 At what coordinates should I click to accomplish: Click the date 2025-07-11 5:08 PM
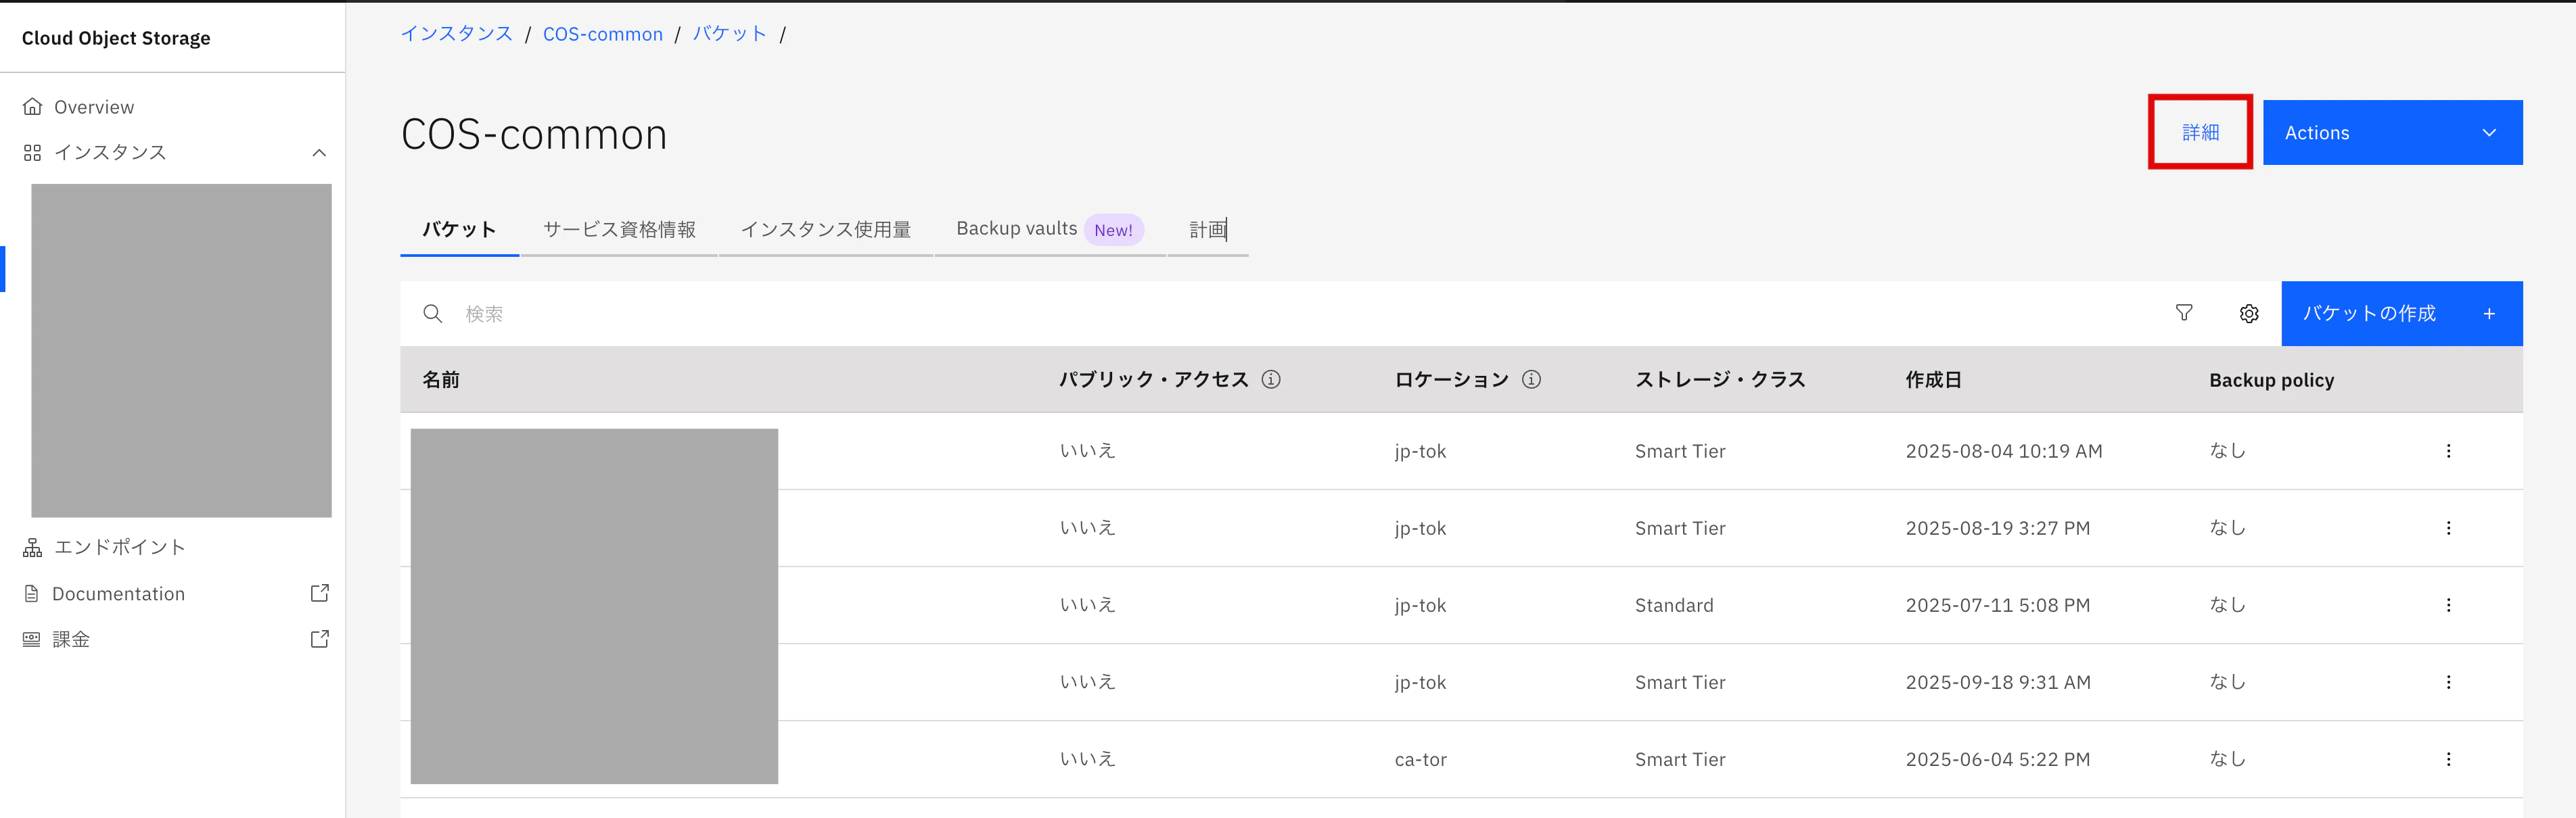point(1997,605)
